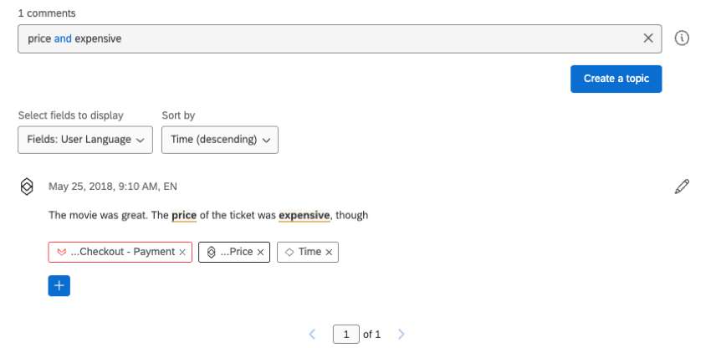Edit the comment with pencil icon
Image resolution: width=711 pixels, height=348 pixels.
click(x=682, y=187)
